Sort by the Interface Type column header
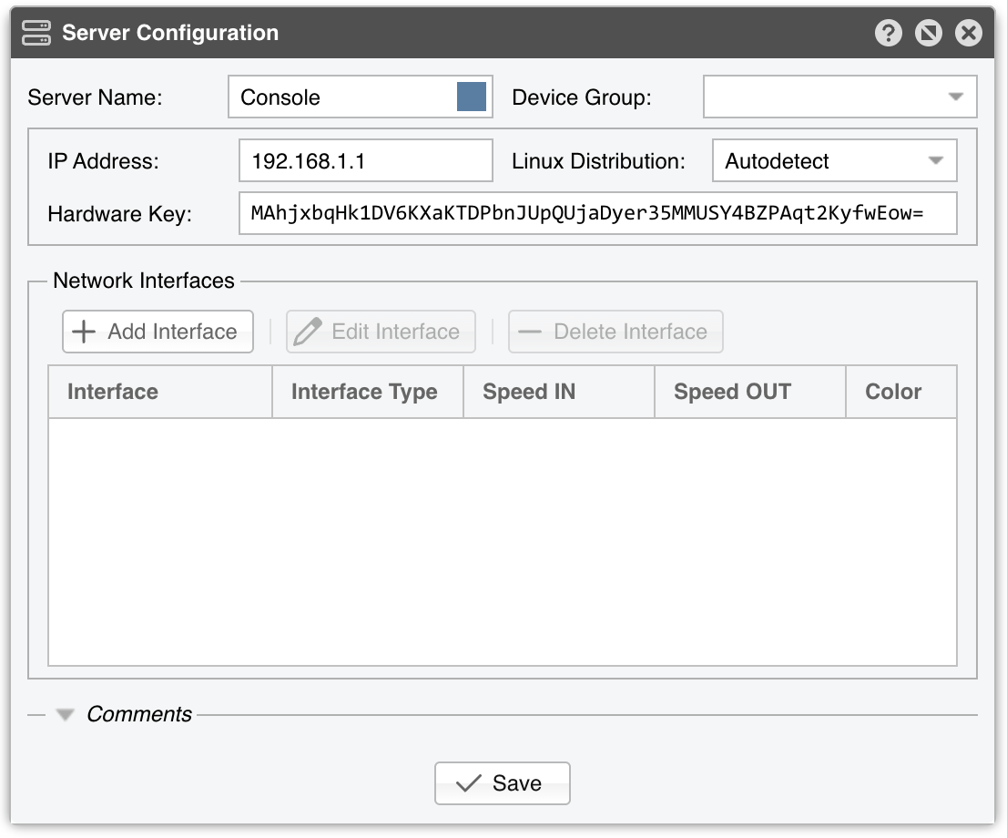The width and height of the screenshot is (1007, 838). click(x=368, y=392)
